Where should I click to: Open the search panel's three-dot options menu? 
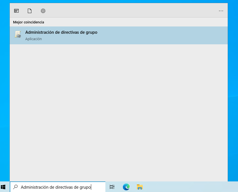pos(221,11)
